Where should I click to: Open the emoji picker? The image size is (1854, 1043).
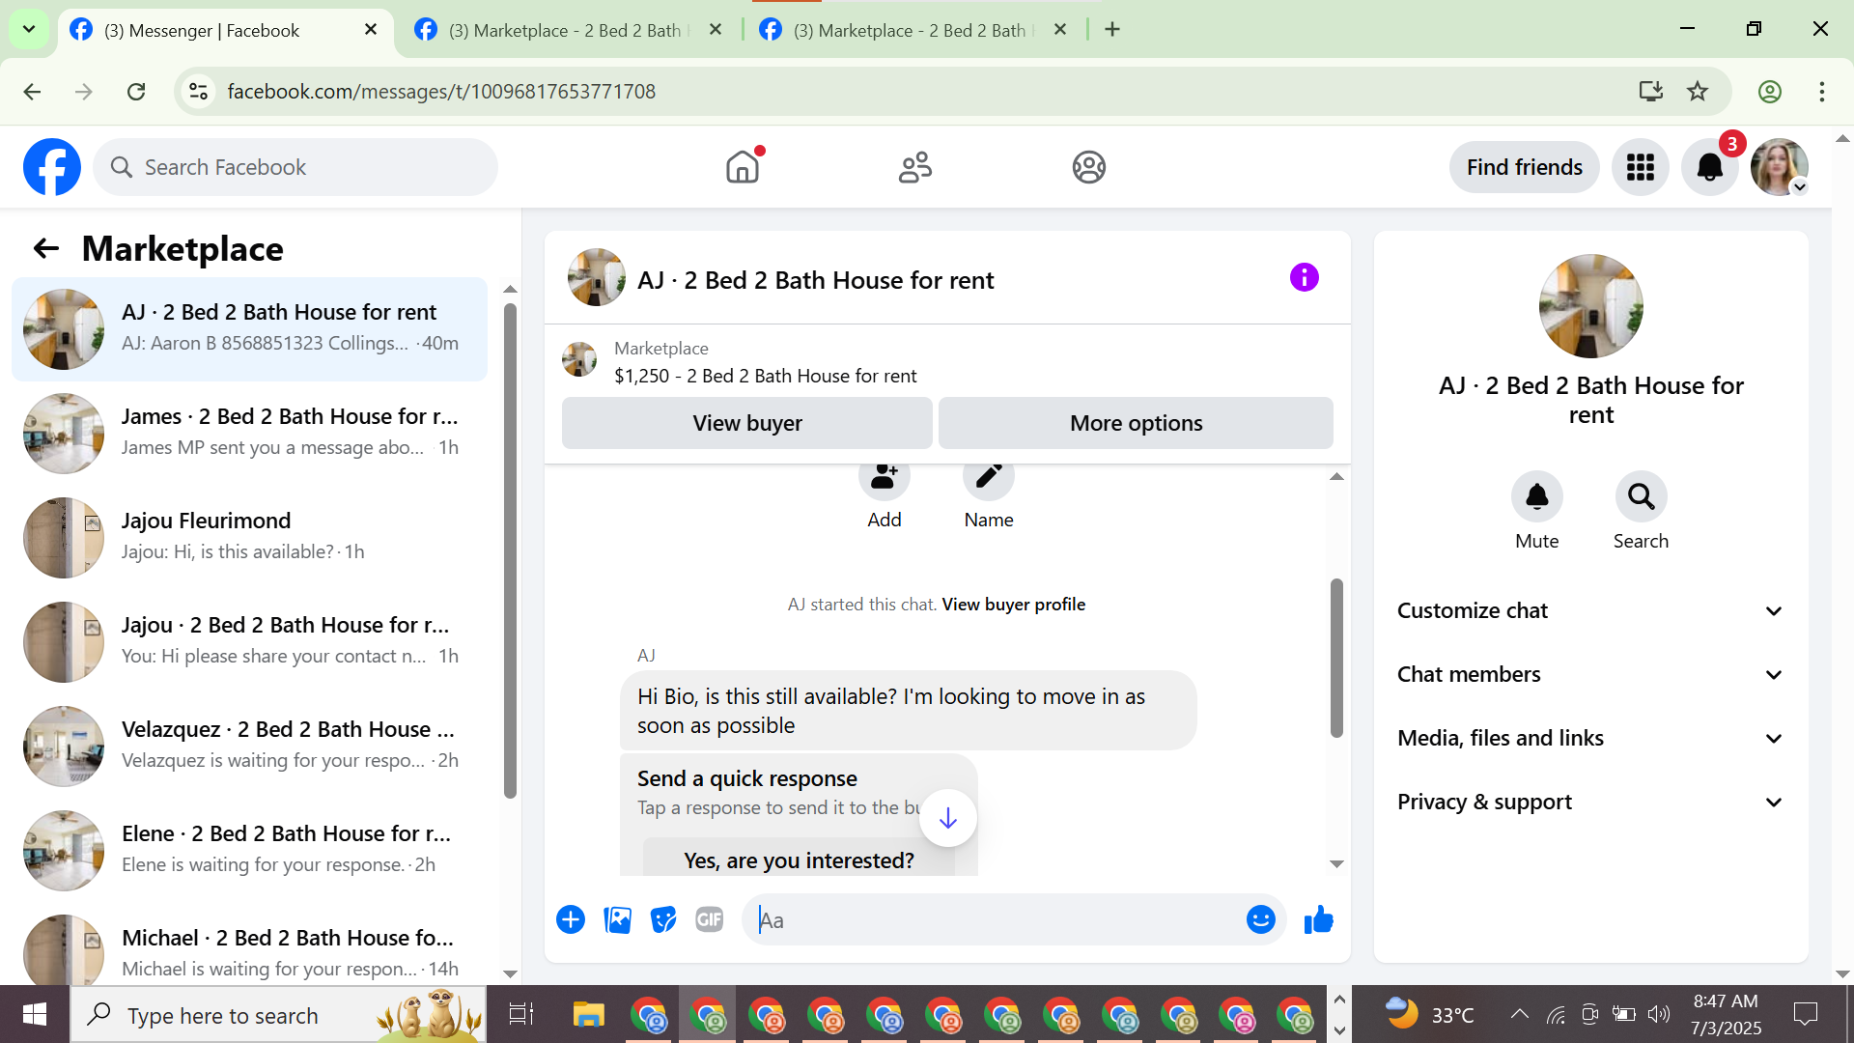1260,920
